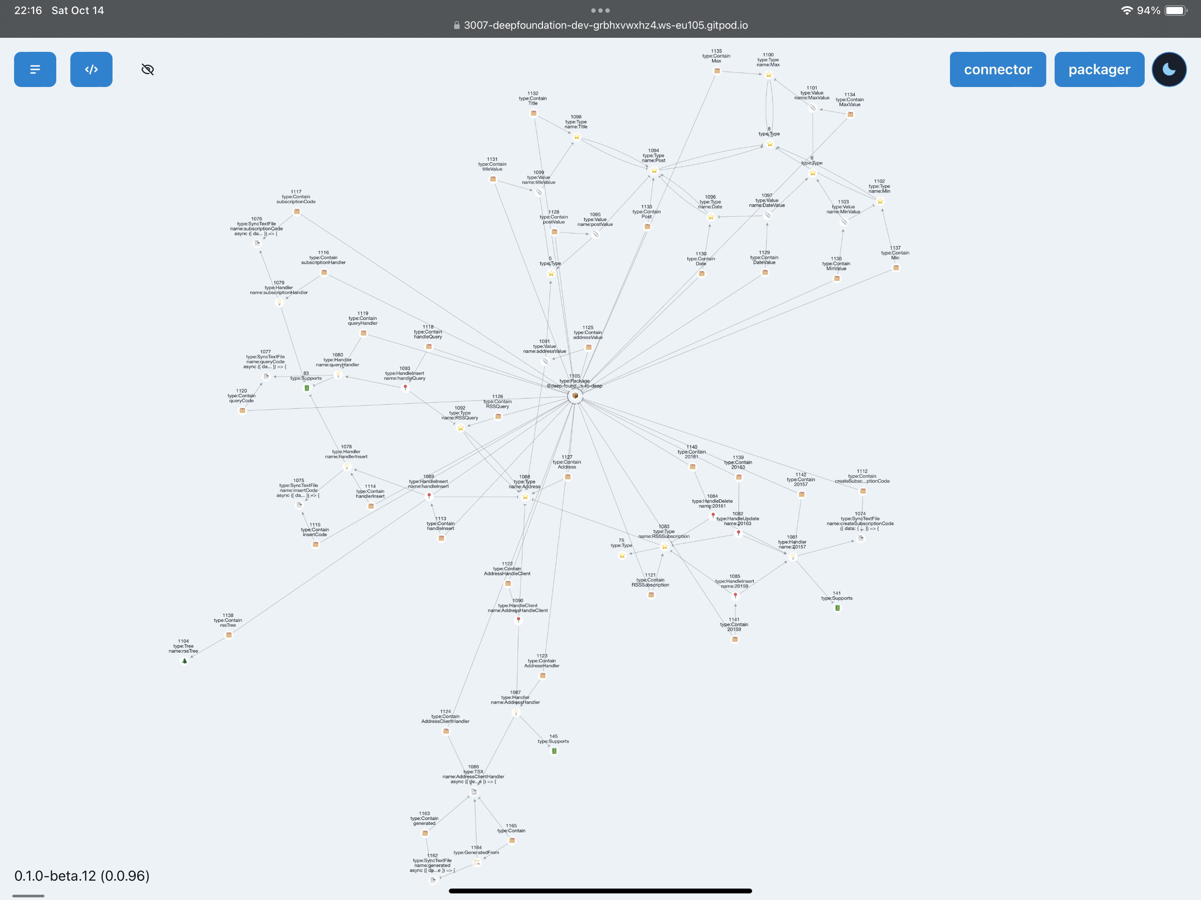1201x900 pixels.
Task: Select the Contain rssTree node 1138
Action: point(229,635)
